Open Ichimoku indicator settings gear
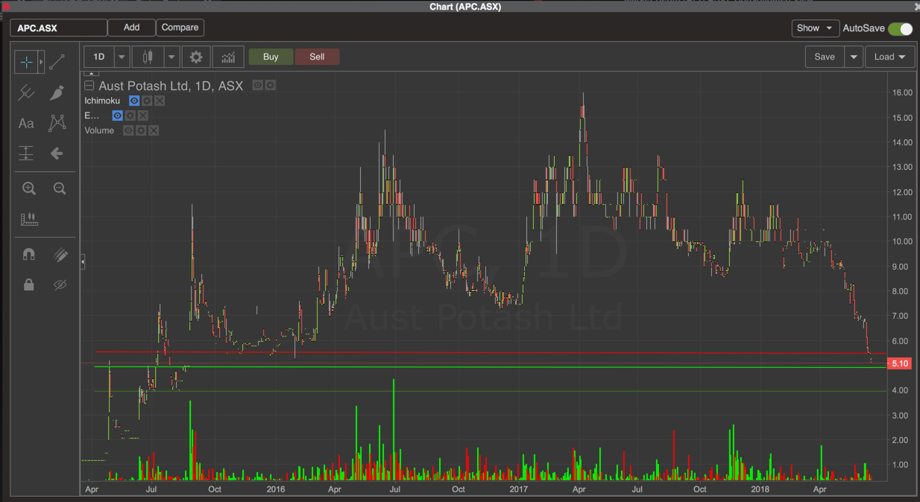This screenshot has height=502, width=920. [x=147, y=101]
